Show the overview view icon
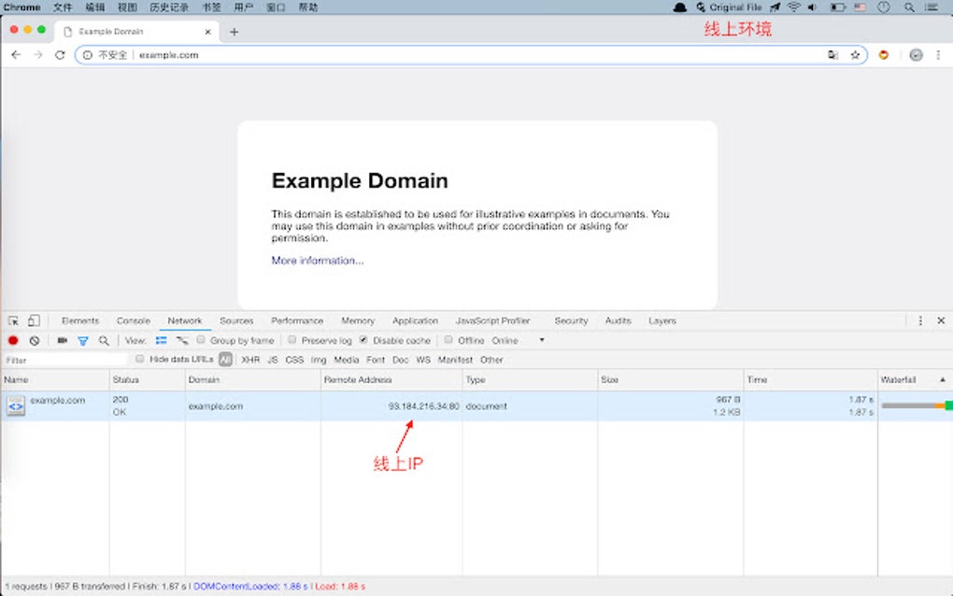 click(x=182, y=340)
